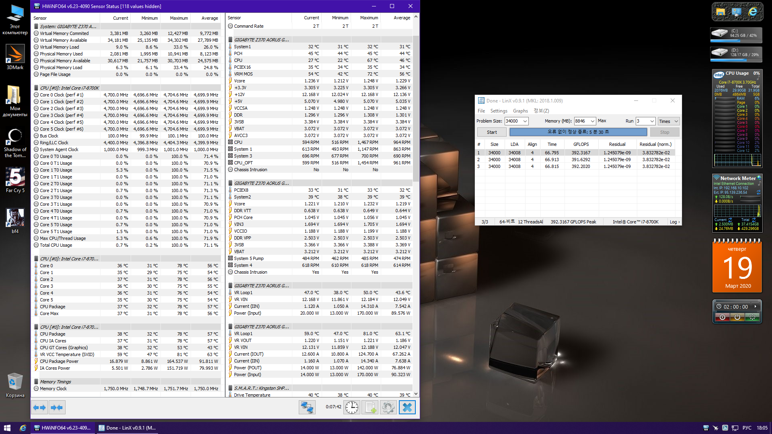Expand the Memory (MB) combo box
This screenshot has height=434, width=772.
pyautogui.click(x=592, y=121)
